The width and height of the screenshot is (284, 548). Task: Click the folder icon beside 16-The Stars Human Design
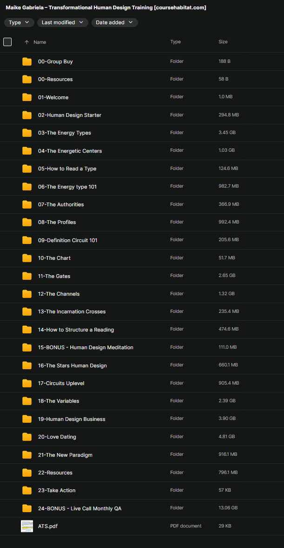tap(27, 365)
